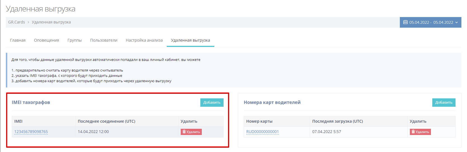Click the Последняя загрузка (UTC) column header
Screen dimensions: 467x152
337,121
